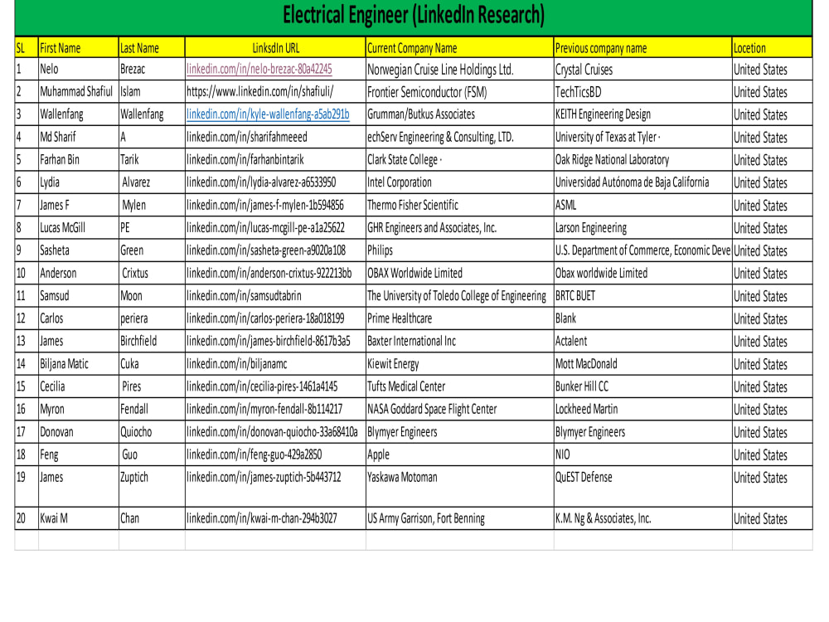This screenshot has width=829, height=622.
Task: Select the 'linkedin.com/in/sasheta-green-a9020a108' cell
Action: click(275, 250)
